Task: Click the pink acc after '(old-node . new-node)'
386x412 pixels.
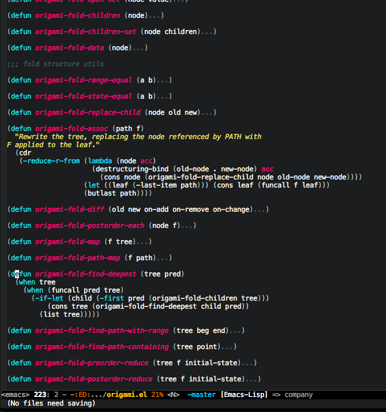Action: pyautogui.click(x=268, y=169)
